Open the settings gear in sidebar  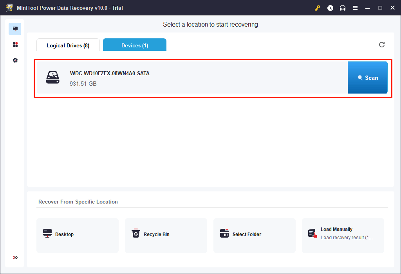15,60
